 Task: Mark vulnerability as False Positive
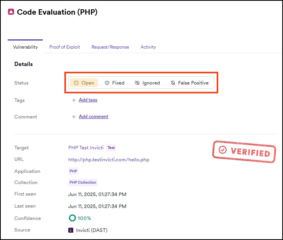[189, 83]
